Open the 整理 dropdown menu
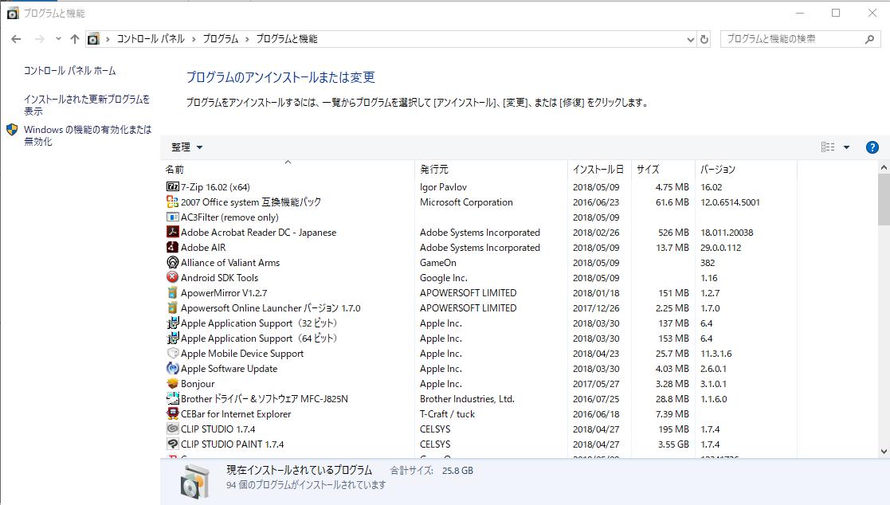 pos(186,147)
